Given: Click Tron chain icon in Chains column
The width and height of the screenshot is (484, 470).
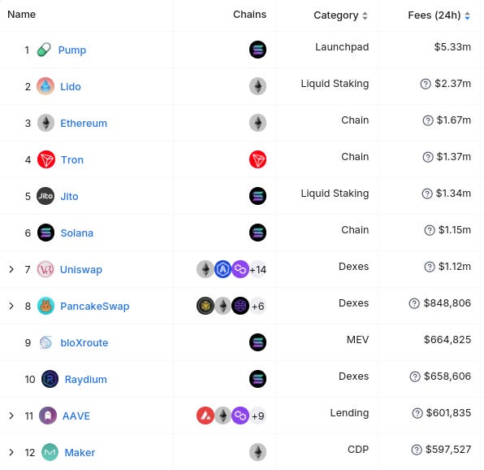Looking at the screenshot, I should [257, 159].
